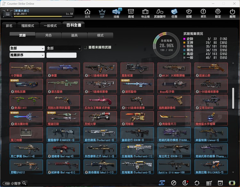Switch to the 一般模式 tab
The image size is (240, 187).
[50, 26]
